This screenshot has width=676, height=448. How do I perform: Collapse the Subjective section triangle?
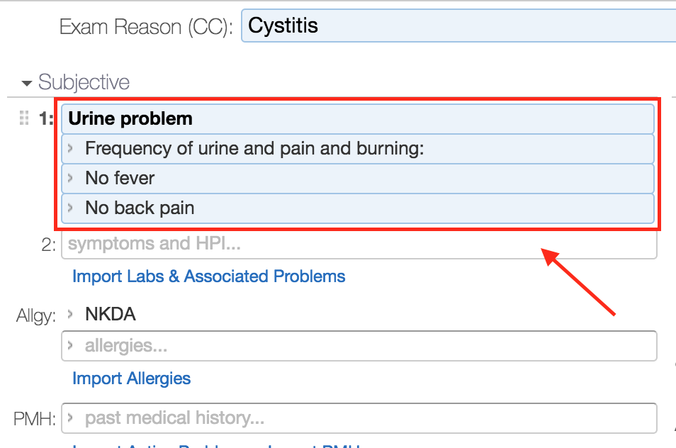[27, 83]
